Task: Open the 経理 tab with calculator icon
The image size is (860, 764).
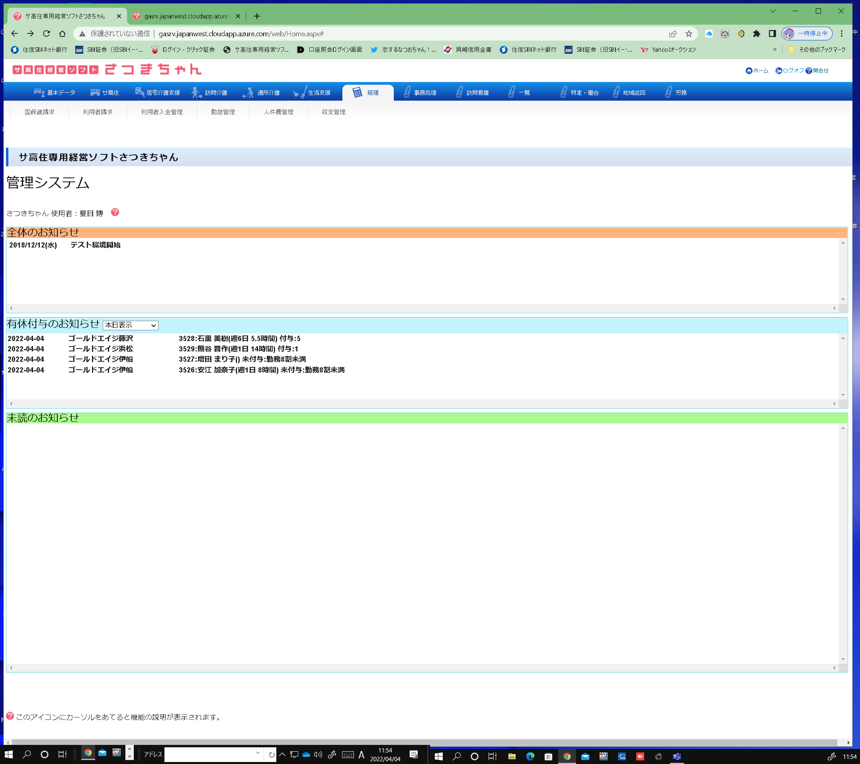Action: coord(367,92)
